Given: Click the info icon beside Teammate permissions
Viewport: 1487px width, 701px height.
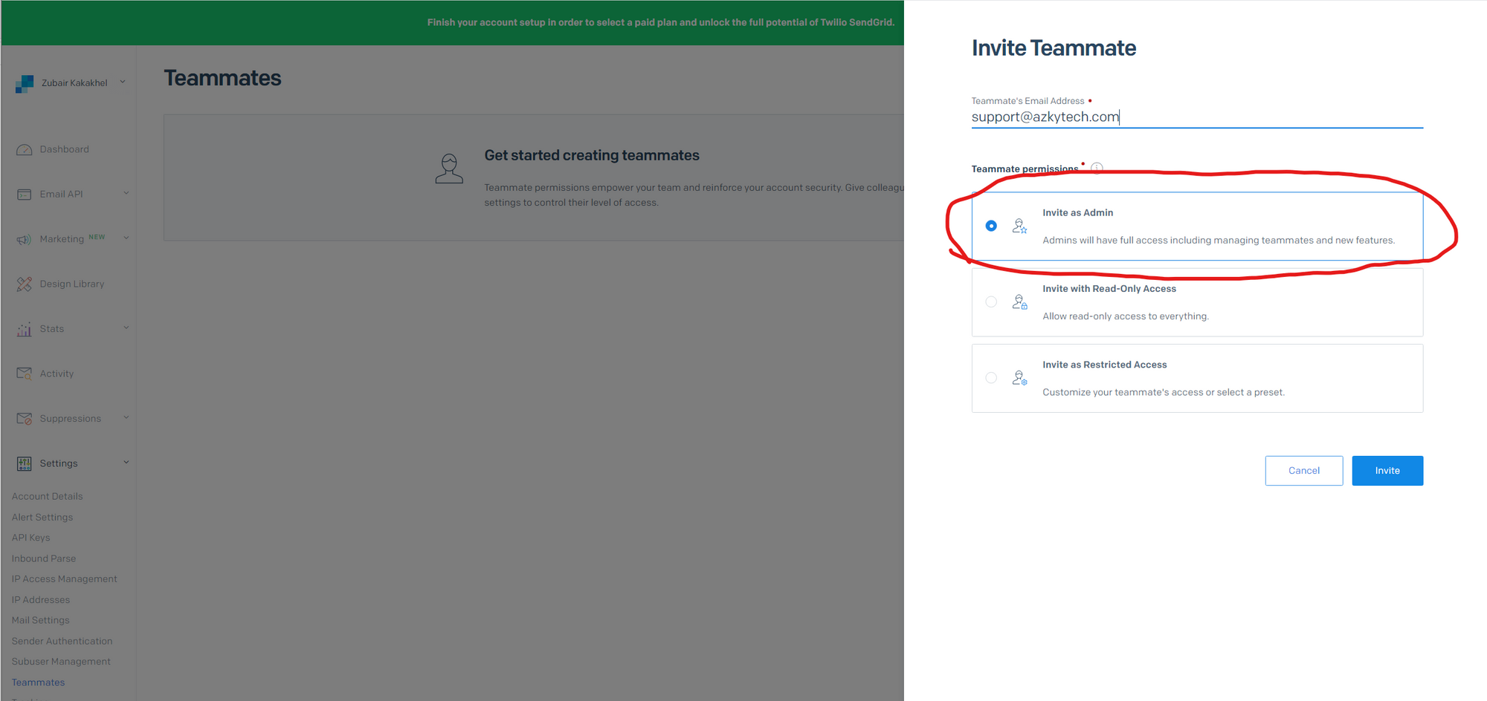Looking at the screenshot, I should coord(1097,169).
